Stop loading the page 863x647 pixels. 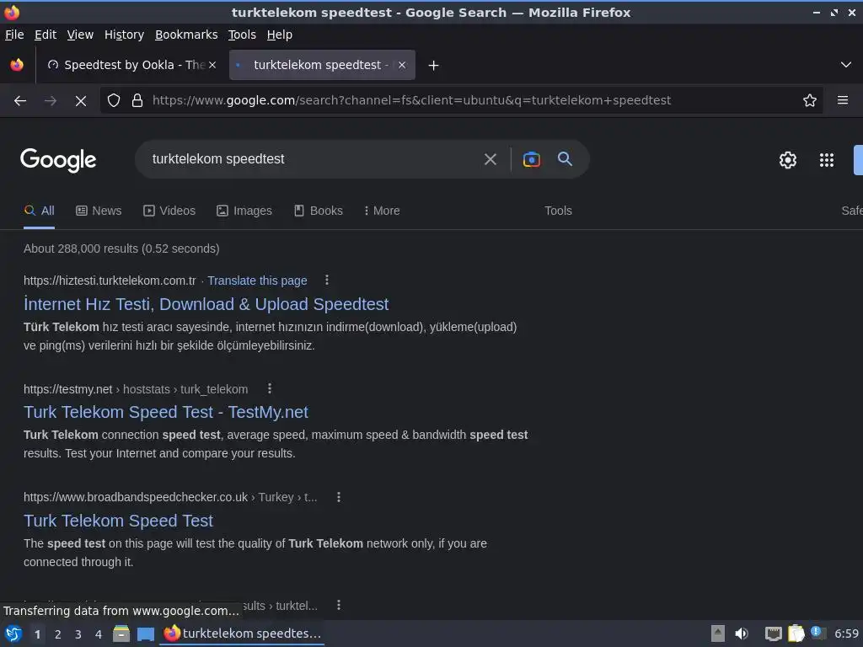point(81,101)
